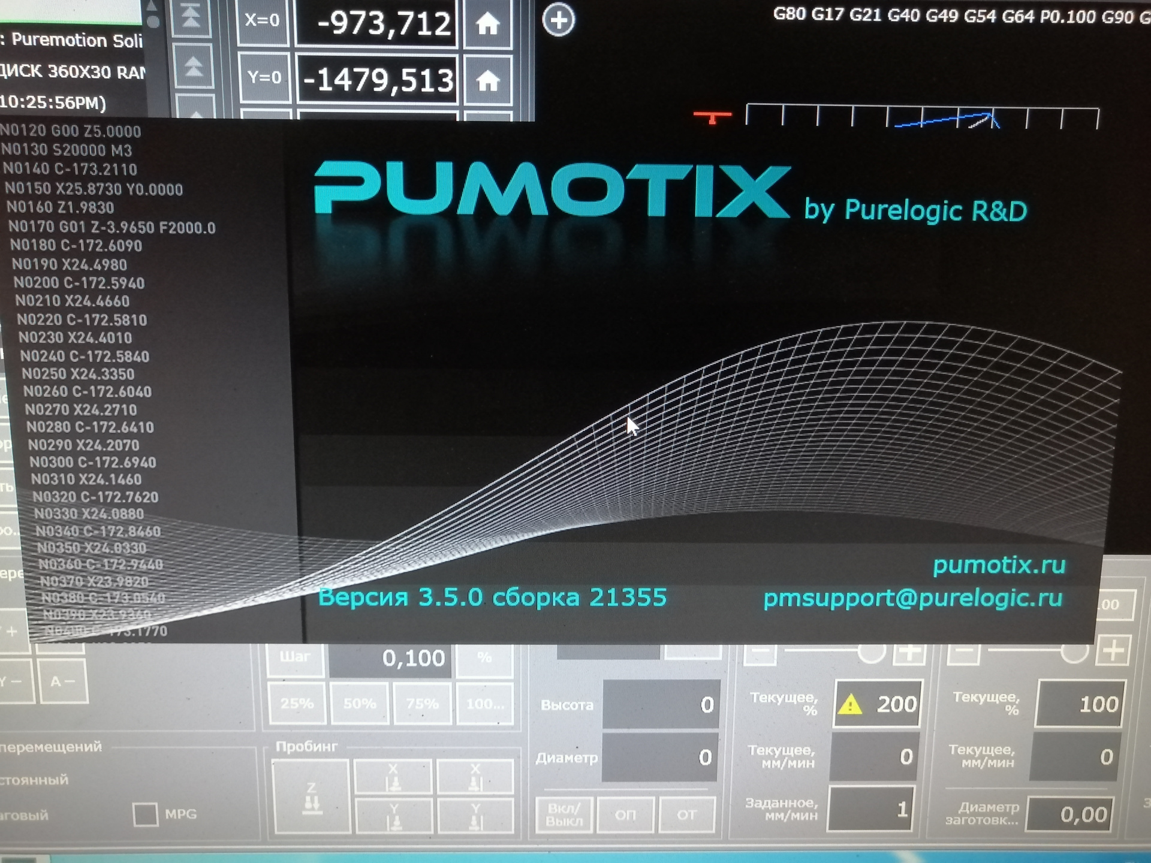Click the yellow warning triangle icon
Screen dimensions: 1151x863
click(849, 705)
